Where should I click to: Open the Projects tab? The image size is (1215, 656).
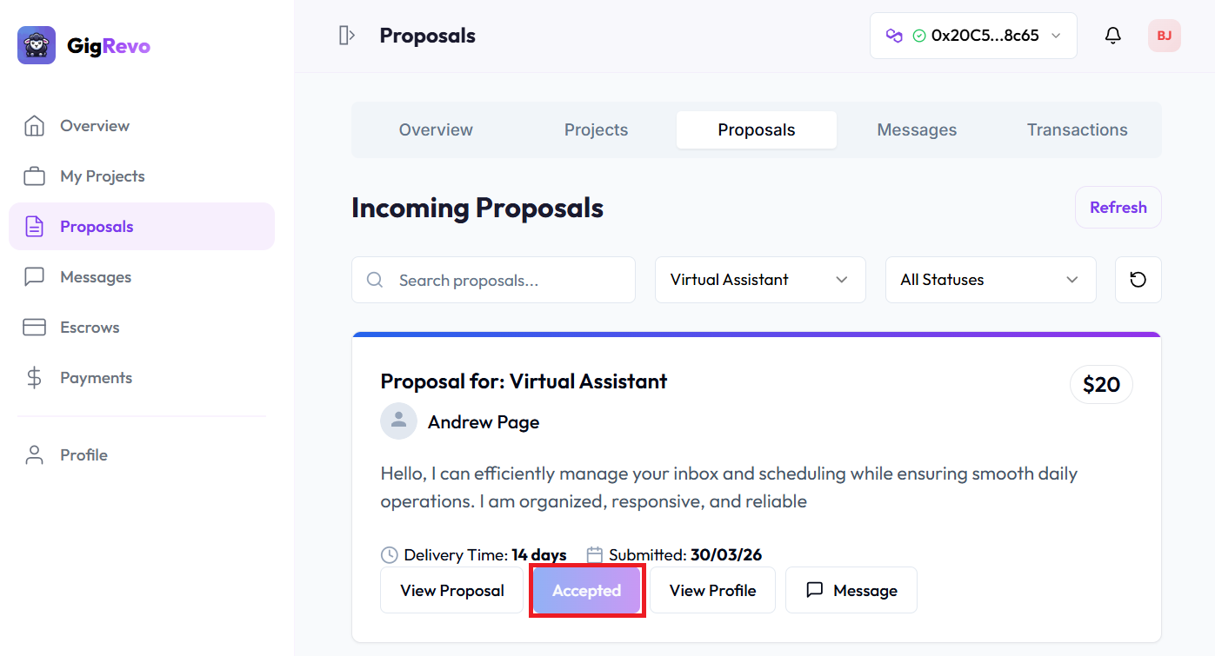tap(596, 129)
